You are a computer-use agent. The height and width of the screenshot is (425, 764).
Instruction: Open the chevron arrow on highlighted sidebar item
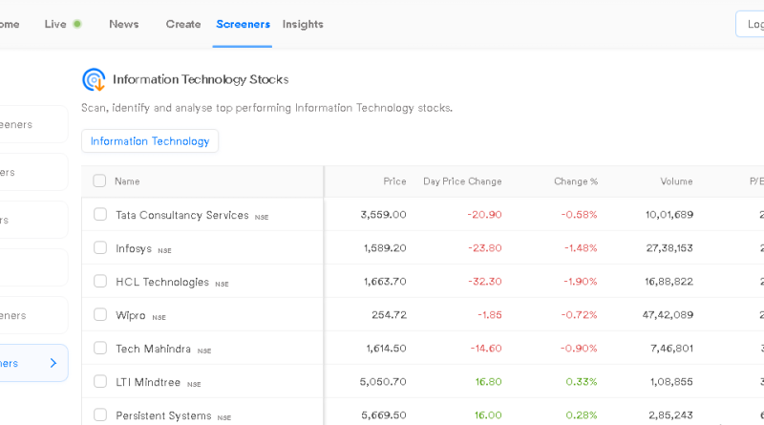pyautogui.click(x=53, y=363)
